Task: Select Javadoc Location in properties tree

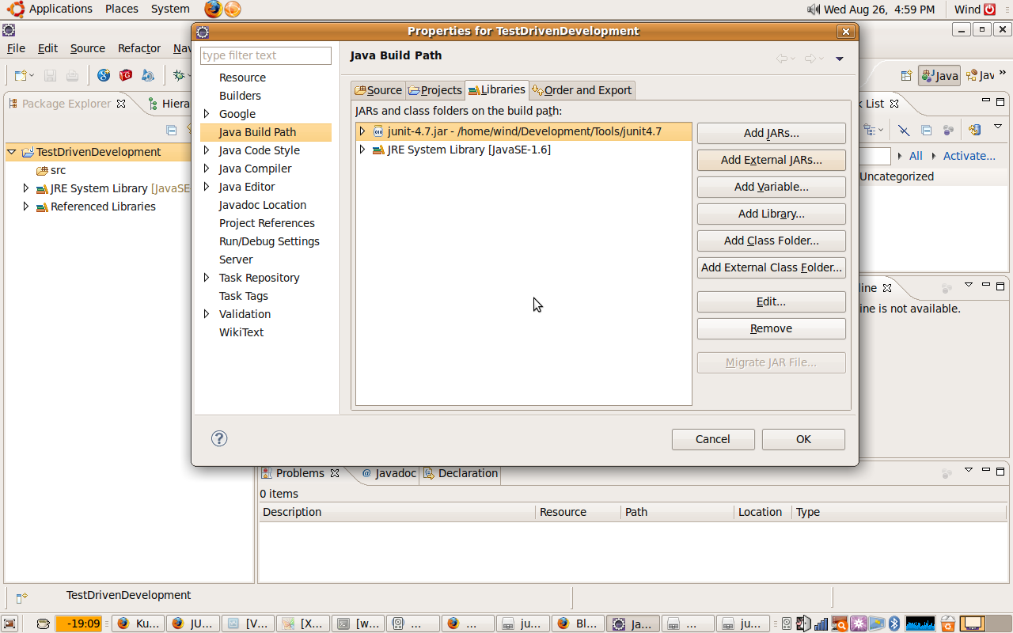Action: (x=263, y=205)
